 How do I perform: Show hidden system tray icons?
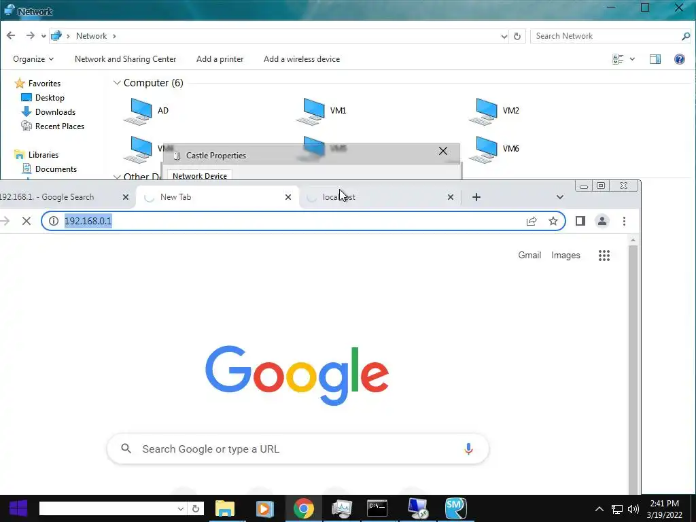click(x=599, y=508)
